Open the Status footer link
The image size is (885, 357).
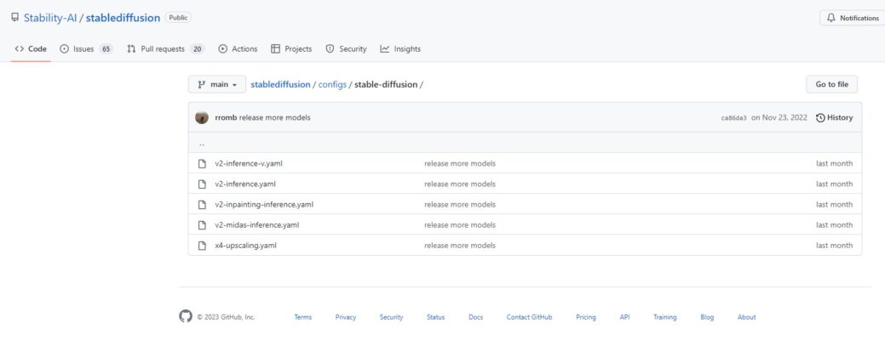point(436,317)
